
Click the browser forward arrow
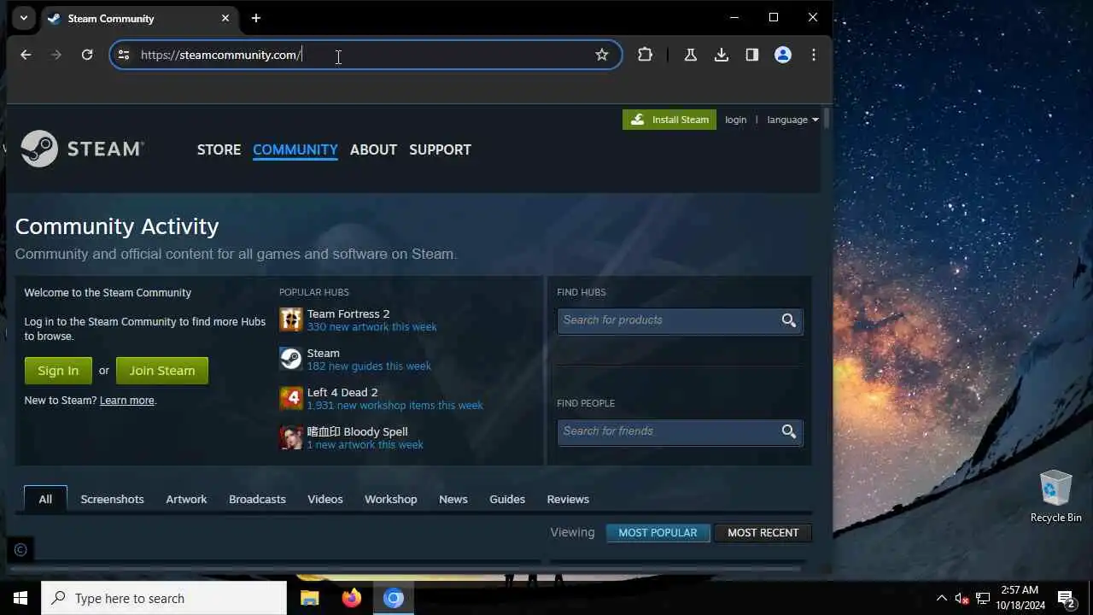point(56,55)
